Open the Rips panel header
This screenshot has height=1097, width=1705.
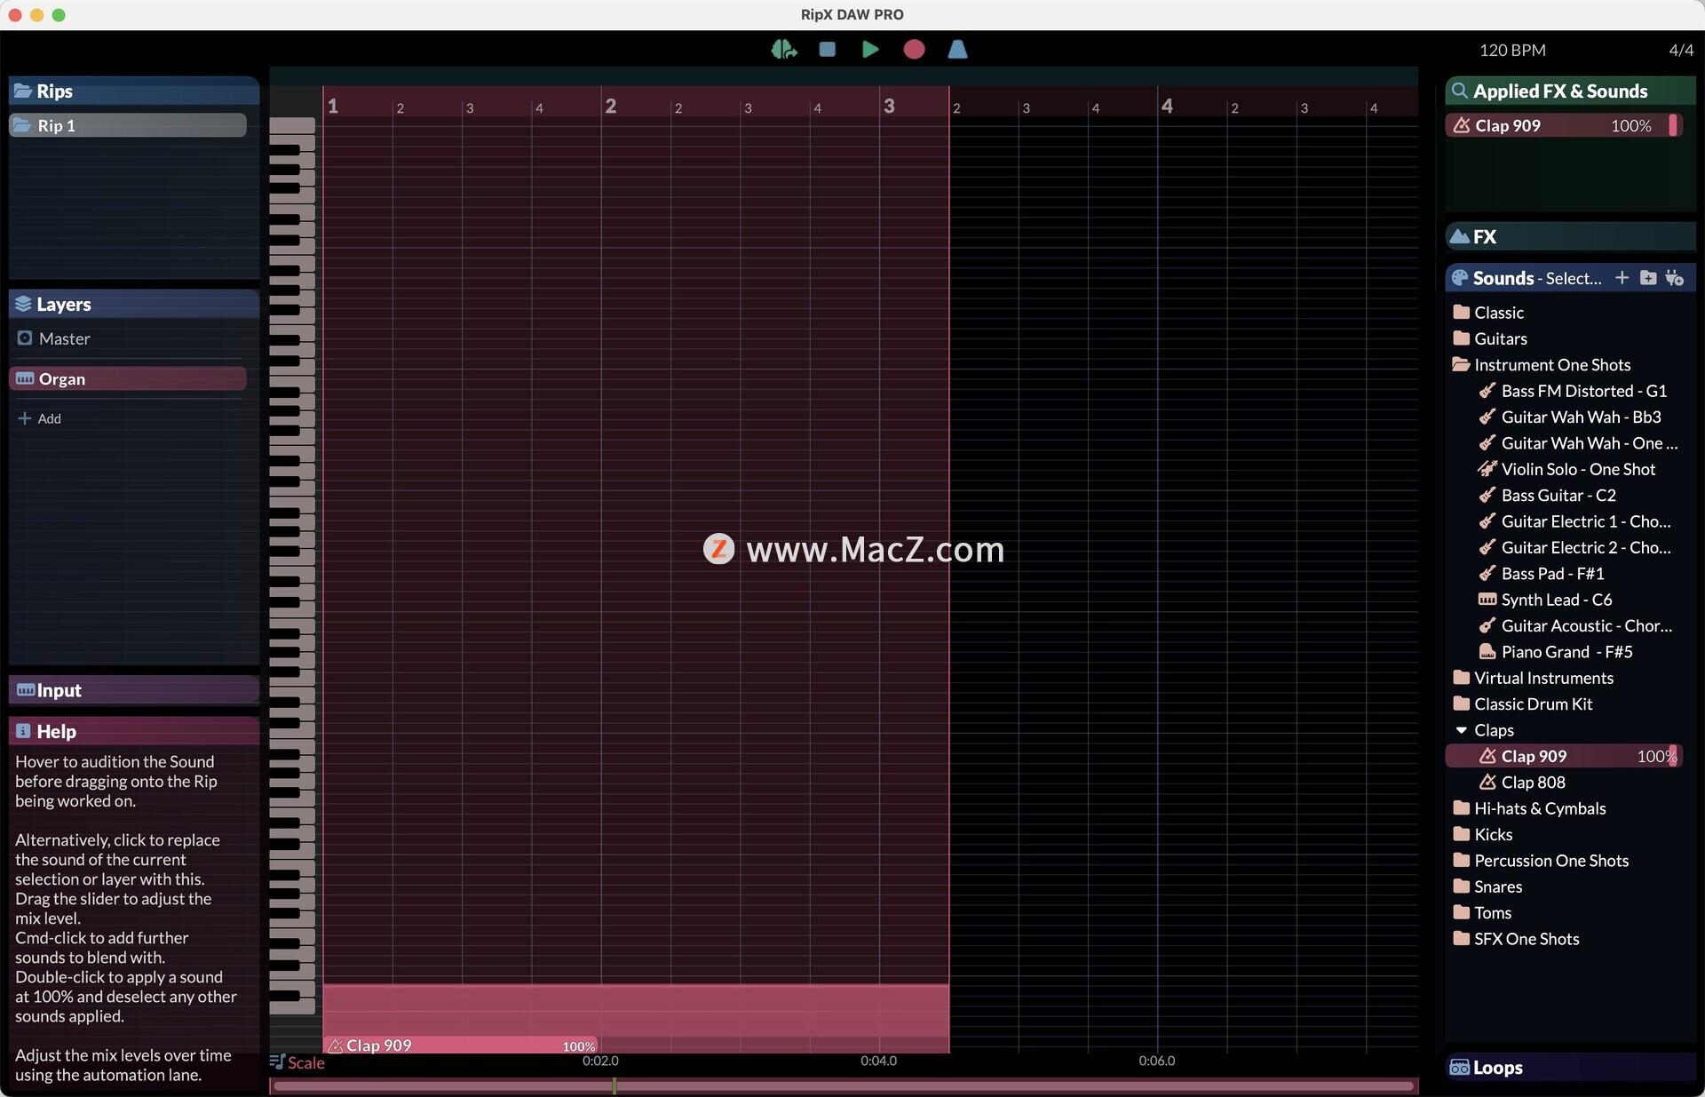(134, 91)
